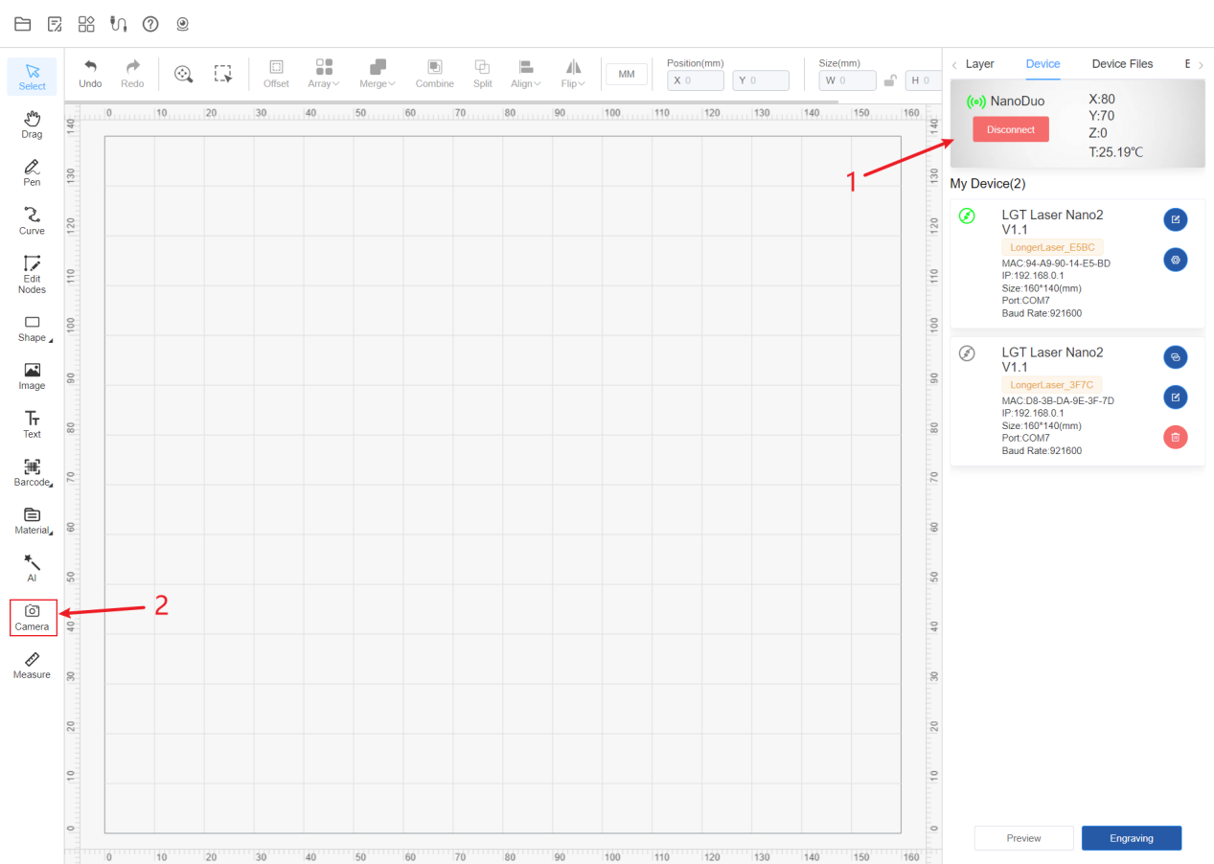Open the Camera tool
Screen dimensions: 1214x864
click(x=34, y=617)
